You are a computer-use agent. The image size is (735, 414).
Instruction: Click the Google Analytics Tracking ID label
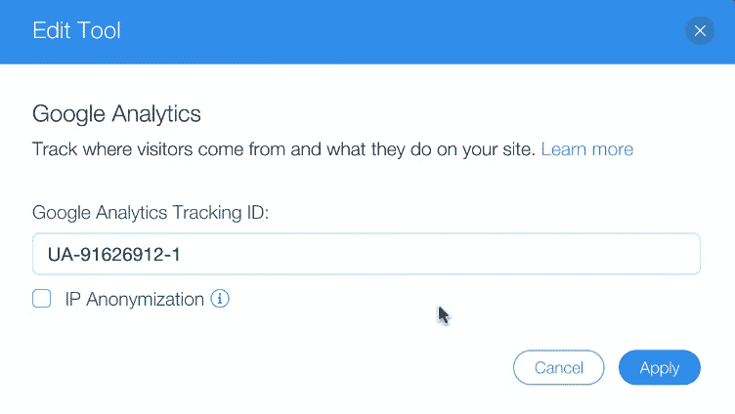[151, 213]
